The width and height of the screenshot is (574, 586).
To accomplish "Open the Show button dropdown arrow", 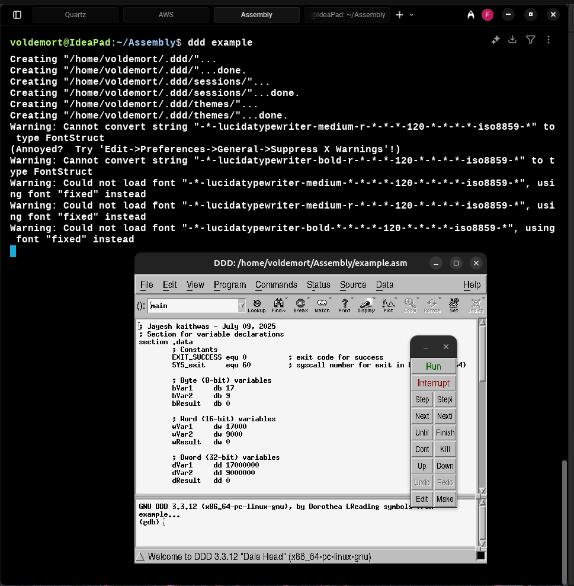I will point(418,298).
